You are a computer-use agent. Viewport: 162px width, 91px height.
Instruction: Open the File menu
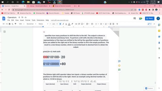pyautogui.click(x=9, y=20)
